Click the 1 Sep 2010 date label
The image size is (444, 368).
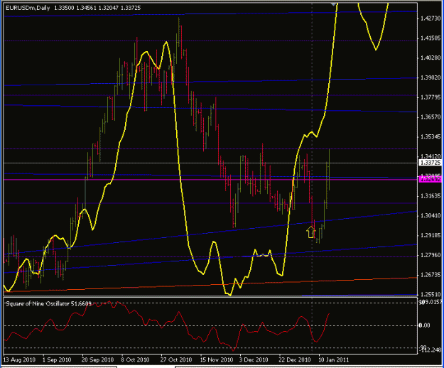tap(57, 359)
